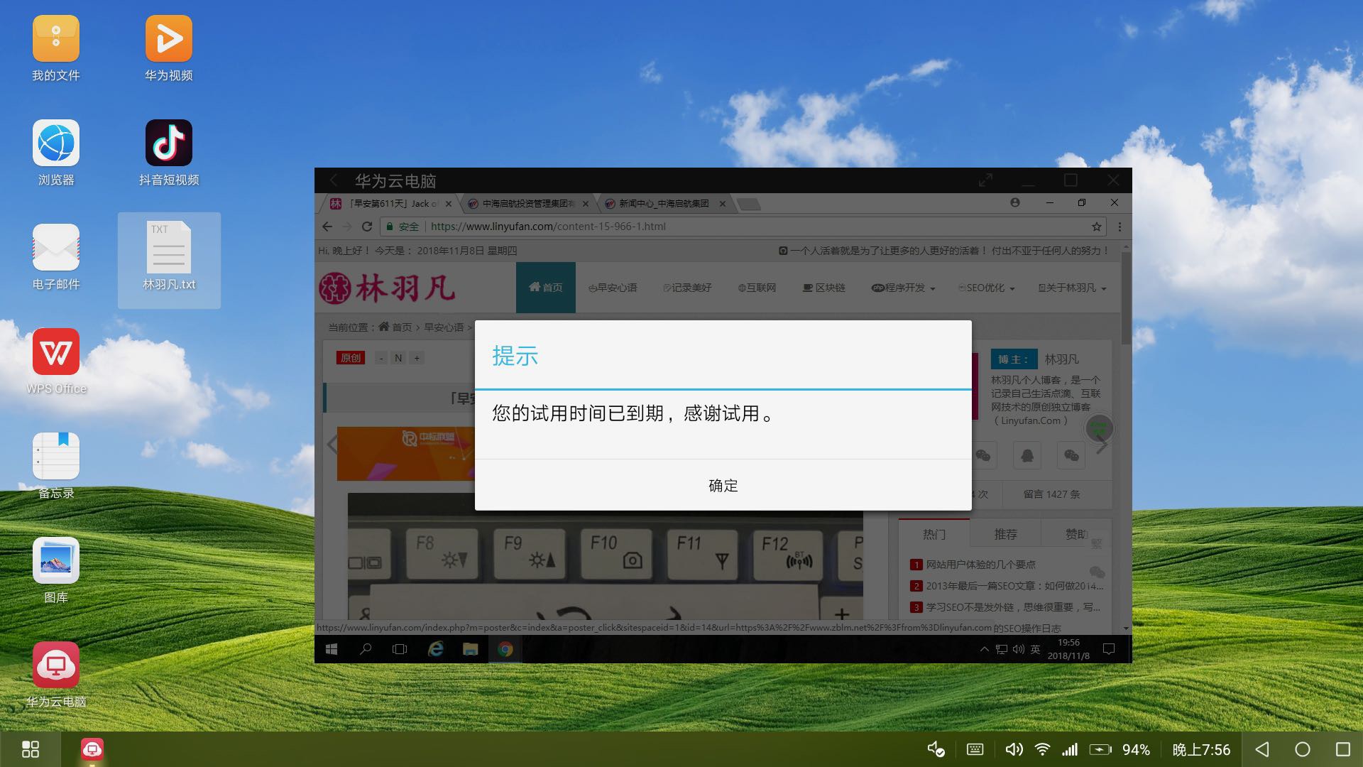The image size is (1363, 767).
Task: Switch to the 中海启航投资管理集团 tab
Action: [x=527, y=204]
